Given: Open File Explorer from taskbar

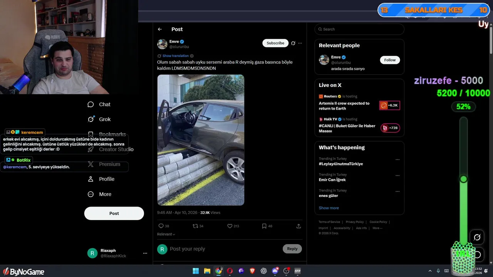Looking at the screenshot, I should [207, 271].
